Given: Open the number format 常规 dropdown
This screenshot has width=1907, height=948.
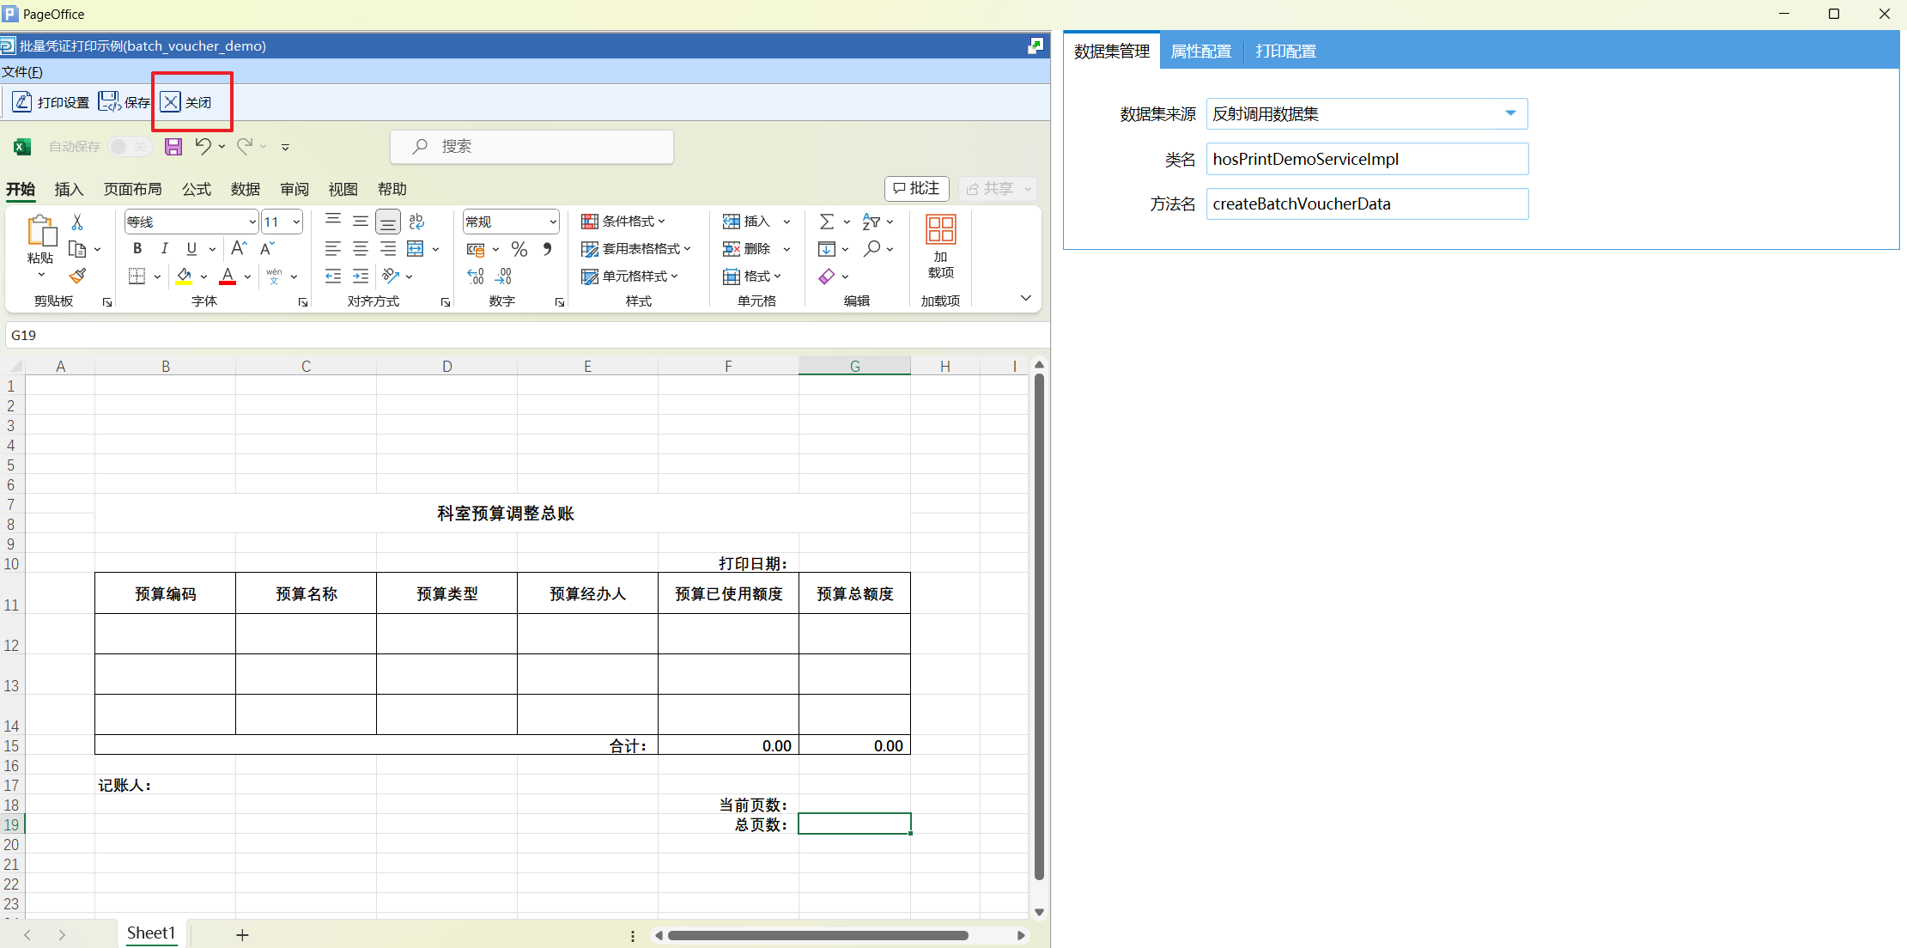Looking at the screenshot, I should [x=552, y=222].
